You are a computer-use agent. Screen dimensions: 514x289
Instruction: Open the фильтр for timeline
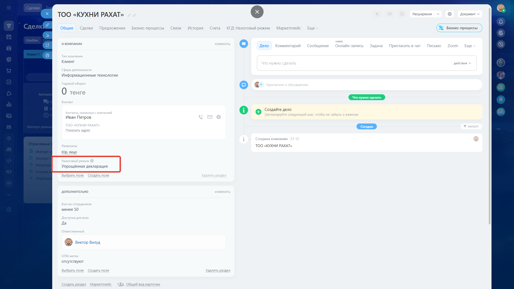point(471,126)
